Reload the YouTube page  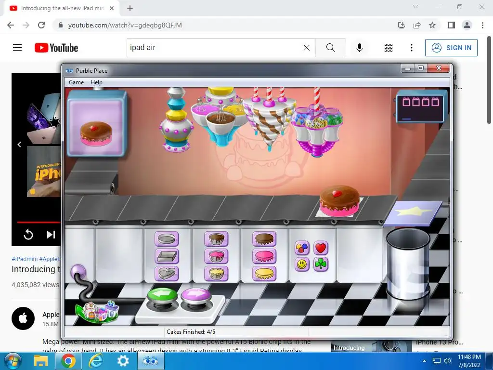41,25
